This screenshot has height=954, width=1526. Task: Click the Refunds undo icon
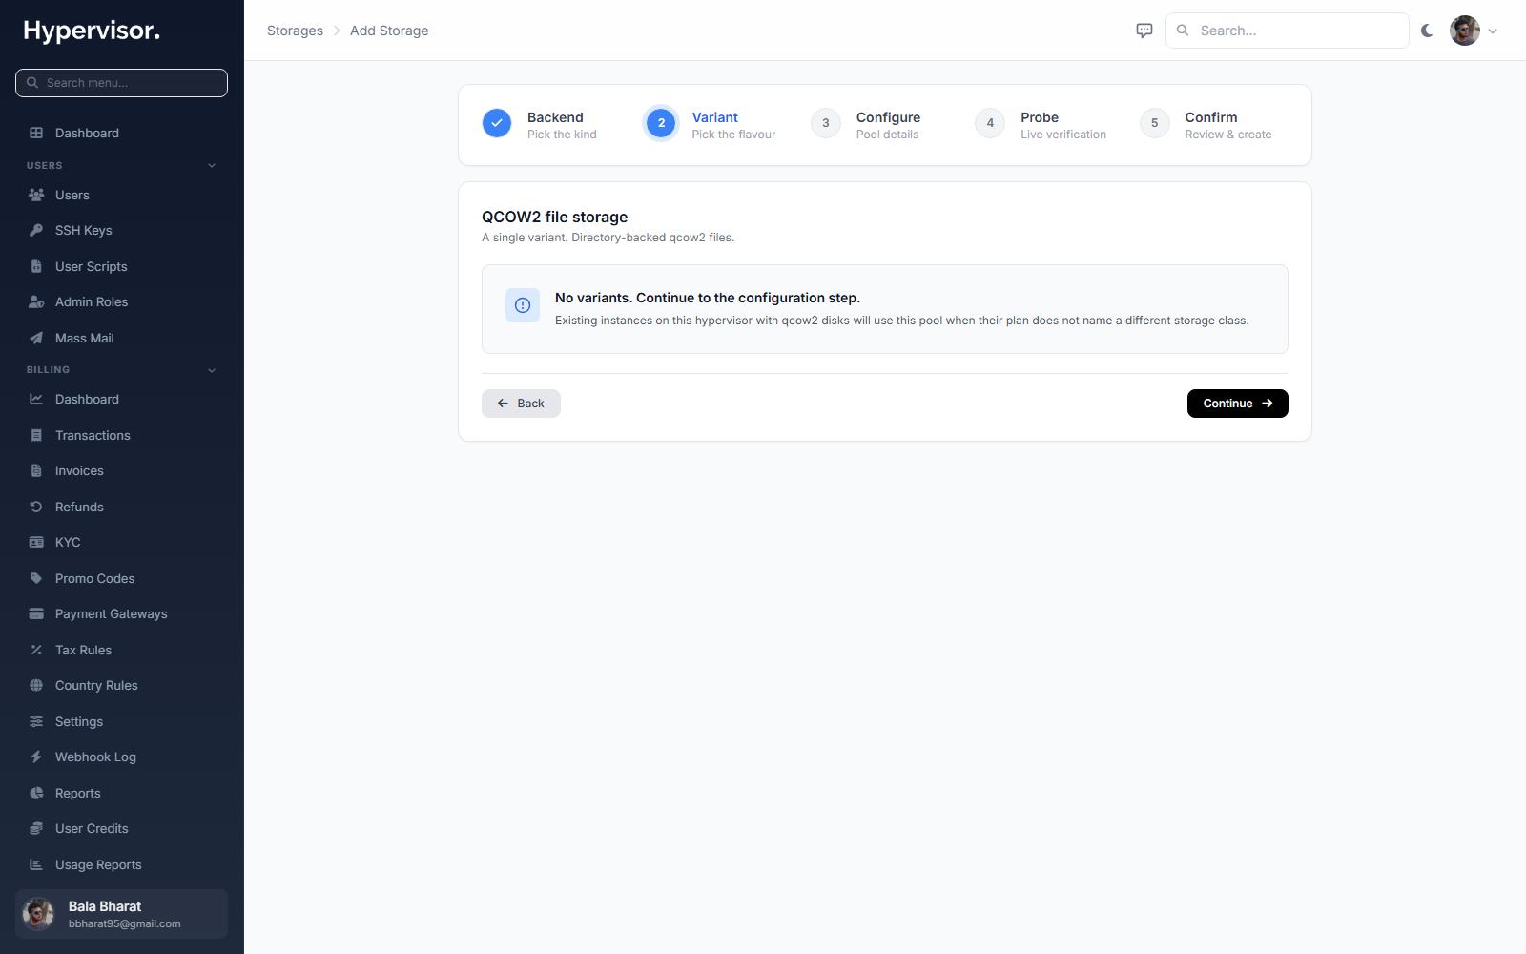tap(36, 507)
